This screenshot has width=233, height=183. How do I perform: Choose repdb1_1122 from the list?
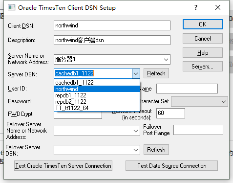click(97, 95)
